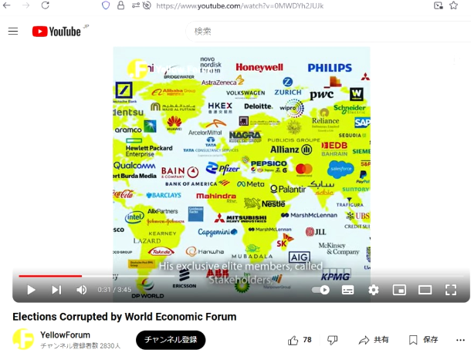Reload the page in browser
The width and height of the screenshot is (471, 353).
point(45,5)
